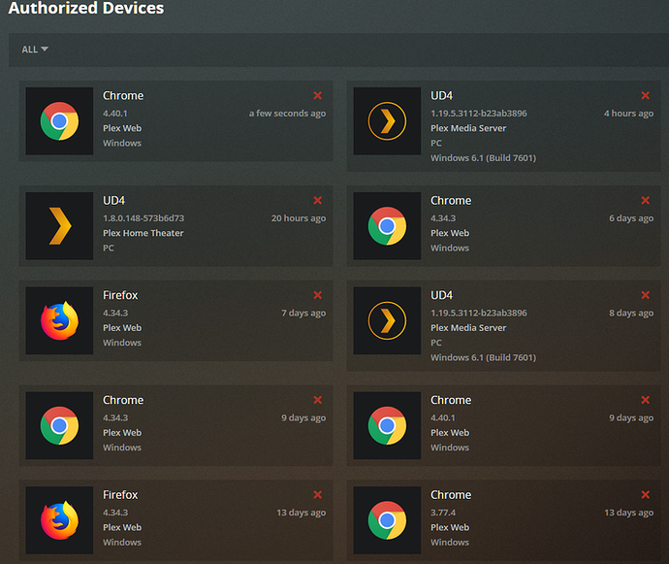Remove the Chrome device from 6 days ago
This screenshot has height=564, width=669.
646,201
